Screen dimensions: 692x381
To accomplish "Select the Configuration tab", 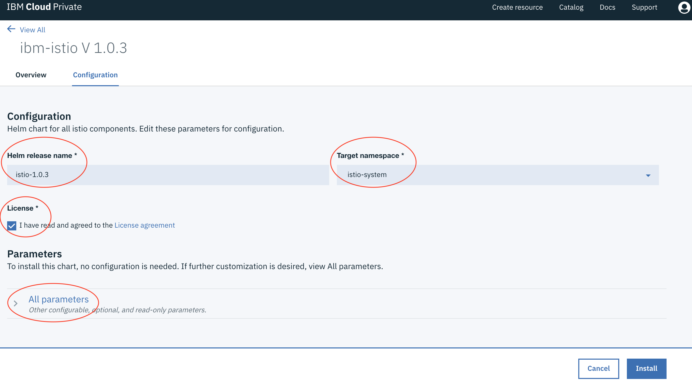I will tap(95, 75).
